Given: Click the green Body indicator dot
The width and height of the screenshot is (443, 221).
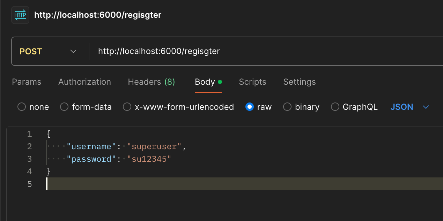Looking at the screenshot, I should tap(220, 82).
